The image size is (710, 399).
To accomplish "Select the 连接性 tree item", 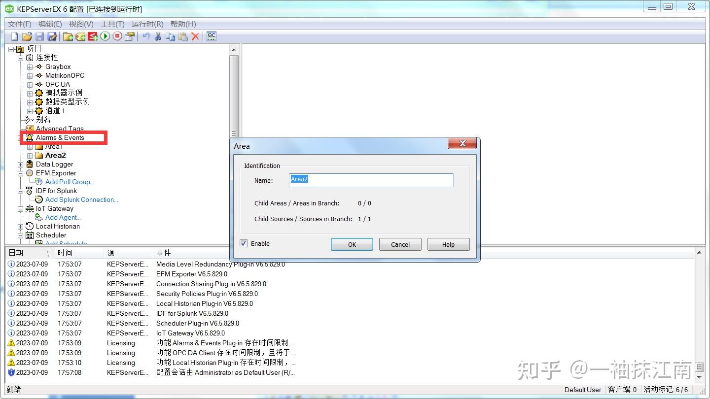I will (x=47, y=58).
